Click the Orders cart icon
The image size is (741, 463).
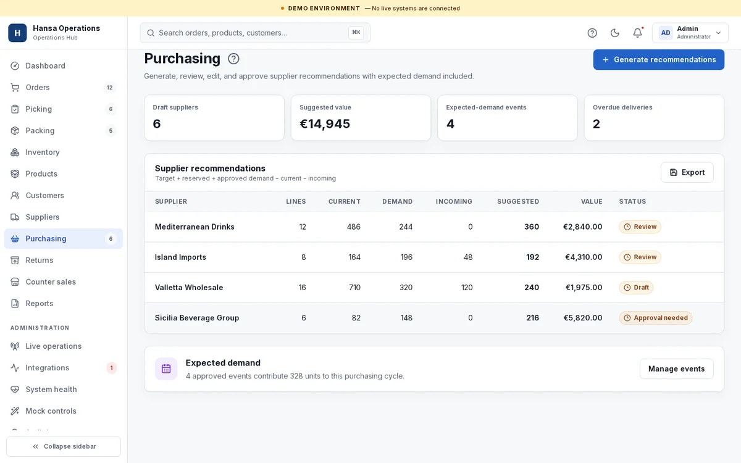(15, 87)
